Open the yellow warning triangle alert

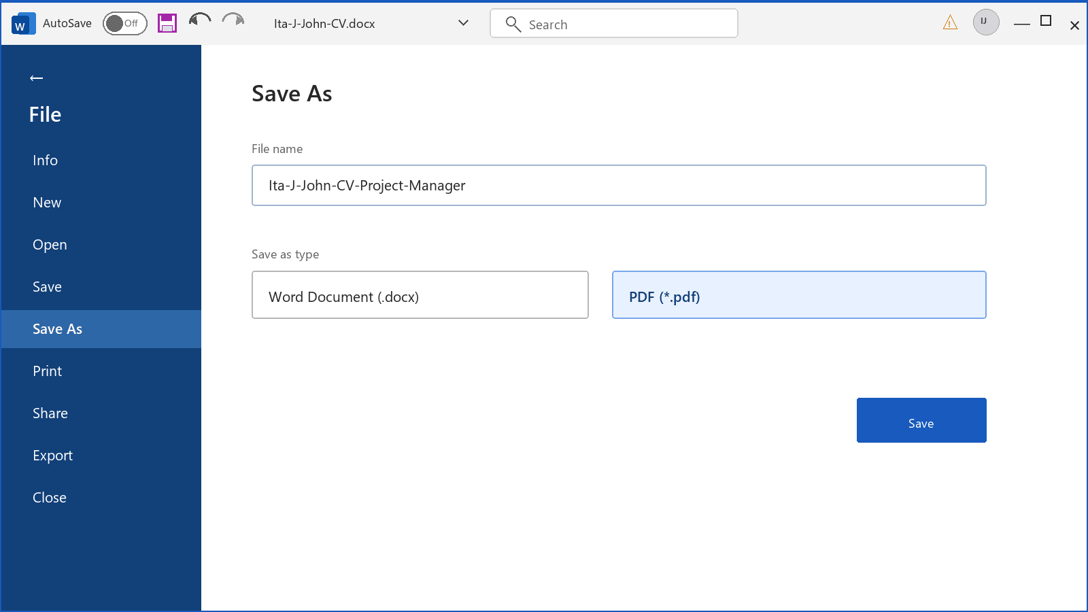pos(950,23)
